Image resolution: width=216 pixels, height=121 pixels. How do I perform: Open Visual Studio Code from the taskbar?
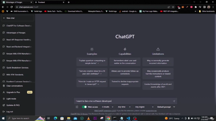(128, 118)
